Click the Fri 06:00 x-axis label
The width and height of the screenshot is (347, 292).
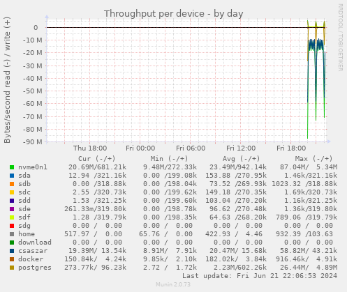click(191, 148)
